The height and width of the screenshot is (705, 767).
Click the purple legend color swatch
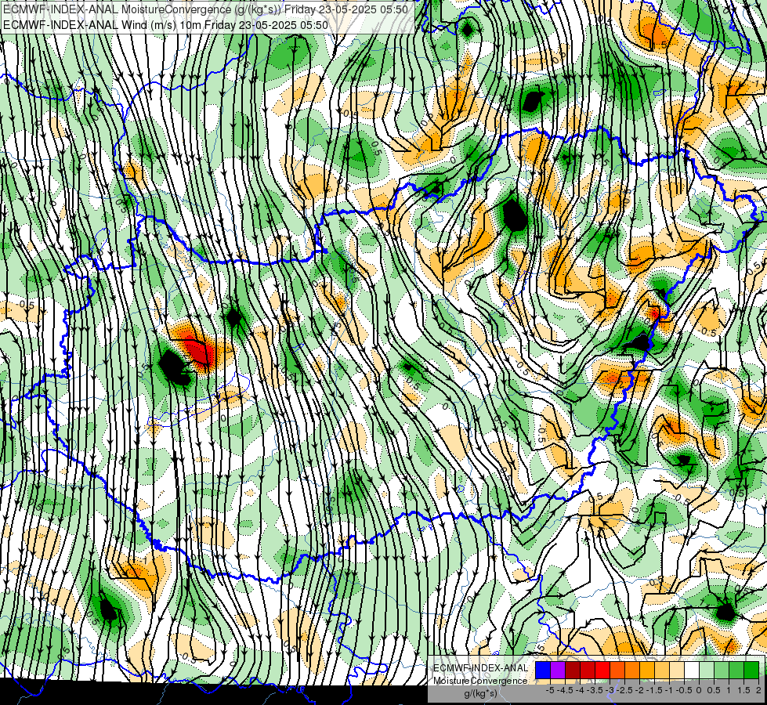(558, 671)
